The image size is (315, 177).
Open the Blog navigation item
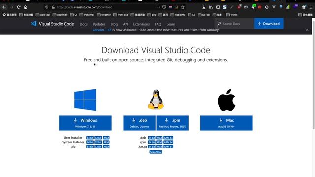(114, 24)
